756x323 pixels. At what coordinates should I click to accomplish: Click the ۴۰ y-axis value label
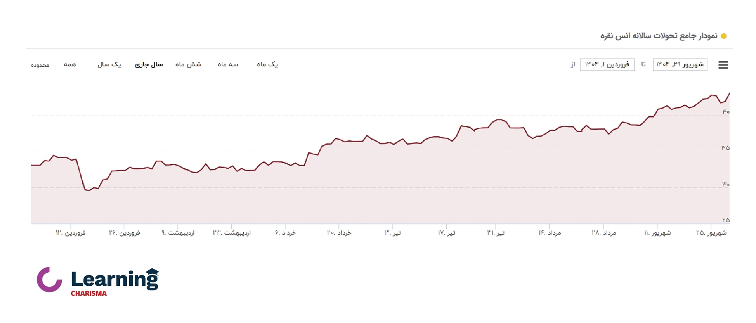pos(726,112)
